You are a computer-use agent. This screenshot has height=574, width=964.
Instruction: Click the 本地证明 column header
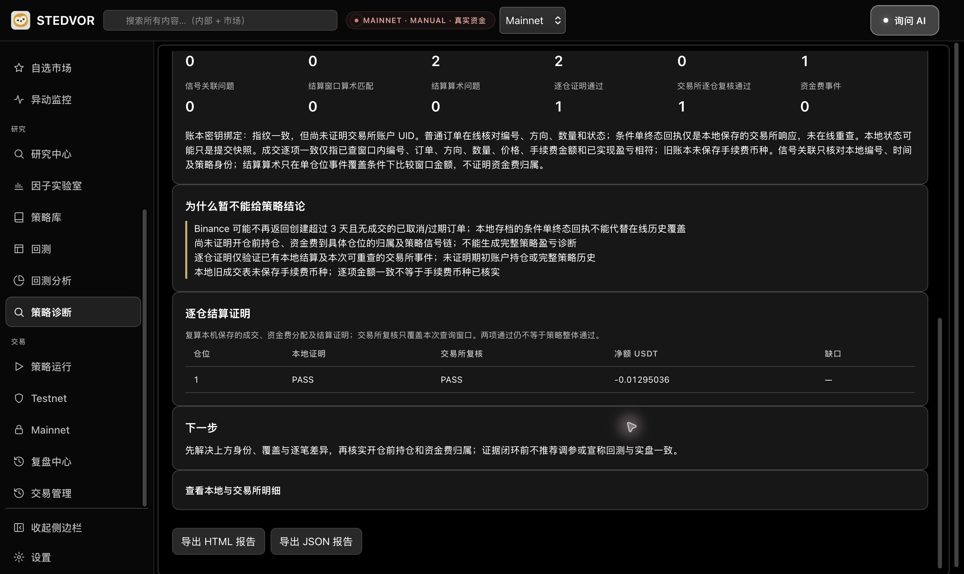click(x=308, y=354)
